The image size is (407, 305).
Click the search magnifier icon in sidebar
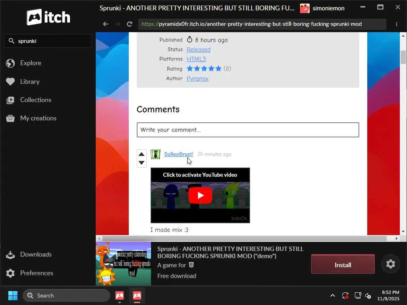[x=11, y=41]
